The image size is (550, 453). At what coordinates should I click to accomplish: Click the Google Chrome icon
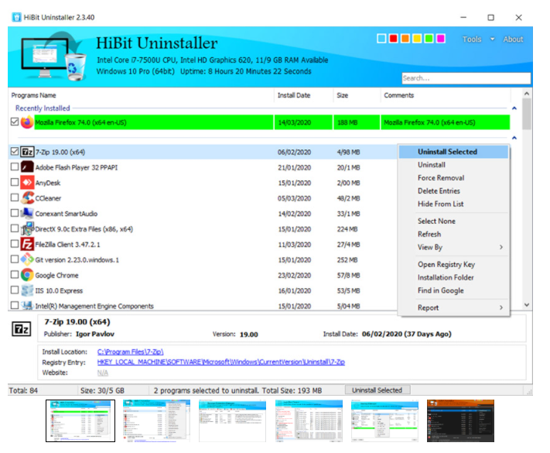(27, 275)
